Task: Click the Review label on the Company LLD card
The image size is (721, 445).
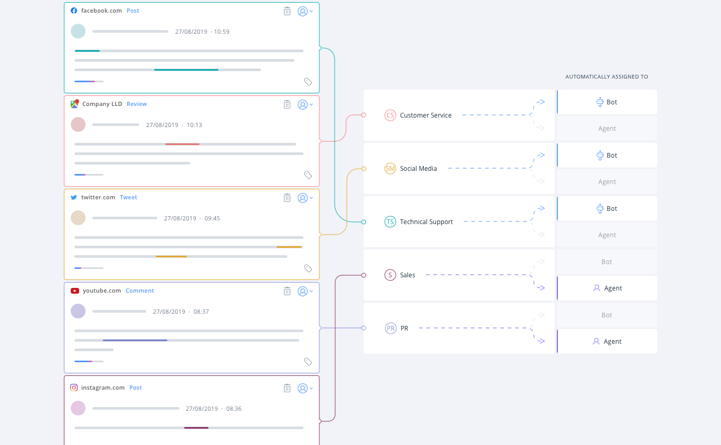Action: pyautogui.click(x=137, y=104)
